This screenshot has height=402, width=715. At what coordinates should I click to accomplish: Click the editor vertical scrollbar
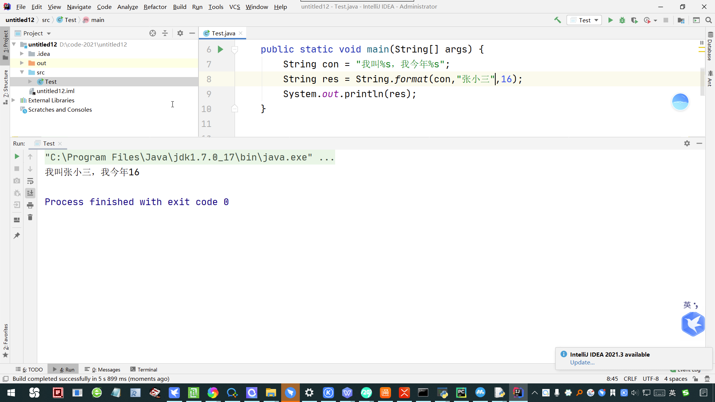pyautogui.click(x=702, y=82)
